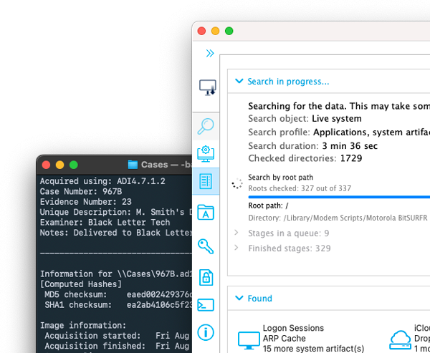Click the key icon in sidebar
430x353 pixels.
206,246
